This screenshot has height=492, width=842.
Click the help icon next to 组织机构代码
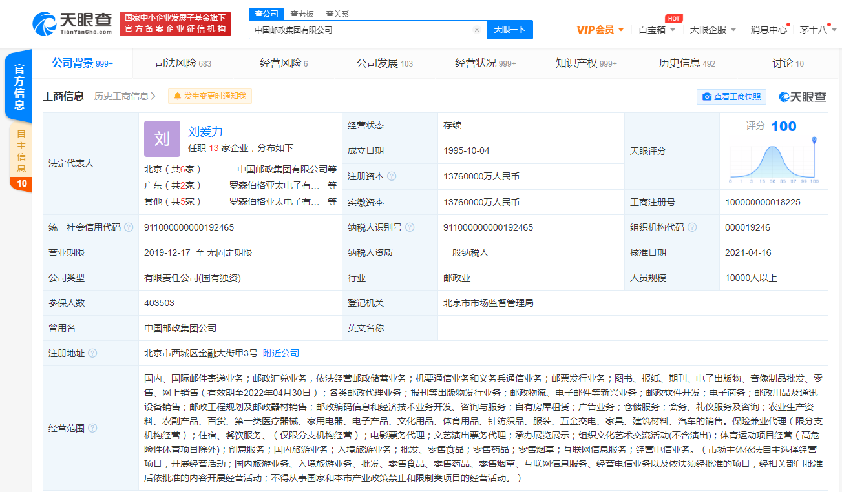(x=692, y=227)
